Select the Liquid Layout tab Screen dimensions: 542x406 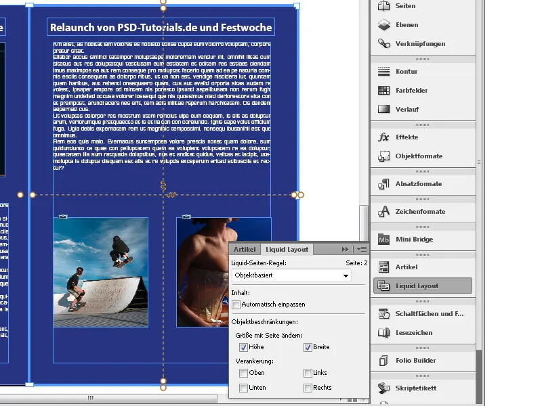[x=287, y=249]
